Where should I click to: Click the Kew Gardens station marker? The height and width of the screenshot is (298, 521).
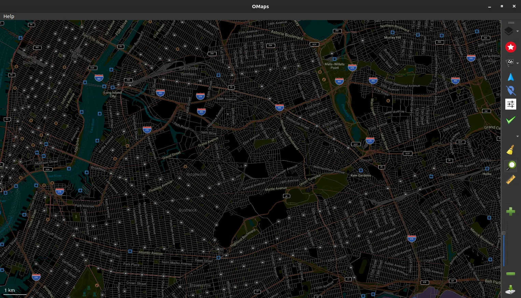click(x=361, y=170)
